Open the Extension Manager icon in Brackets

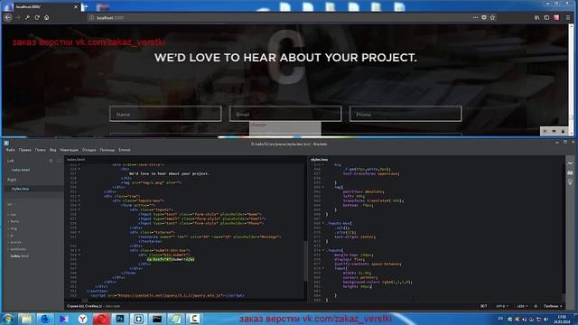[x=570, y=172]
